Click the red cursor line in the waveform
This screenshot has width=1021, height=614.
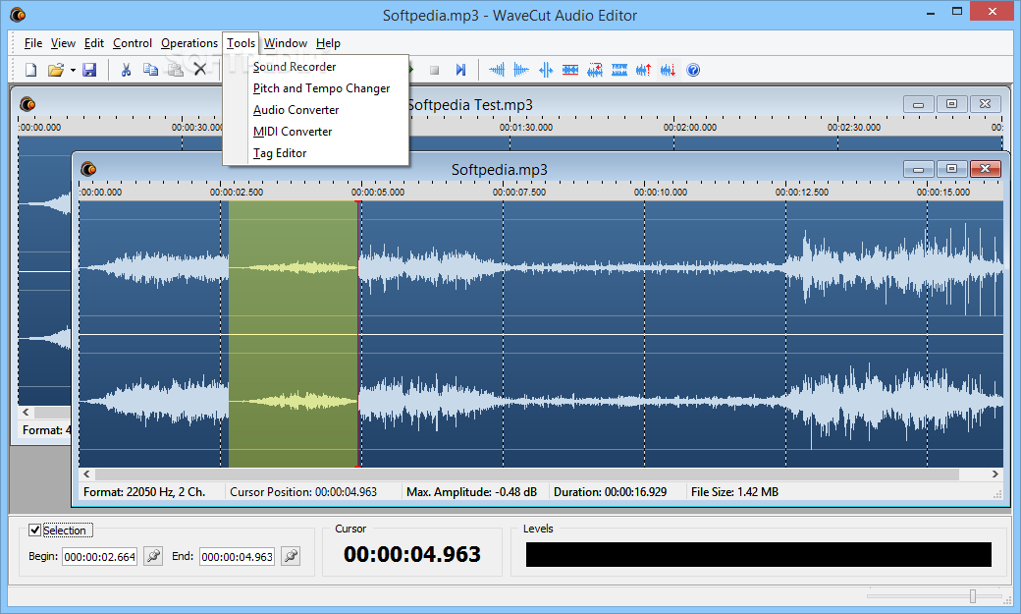pyautogui.click(x=358, y=334)
